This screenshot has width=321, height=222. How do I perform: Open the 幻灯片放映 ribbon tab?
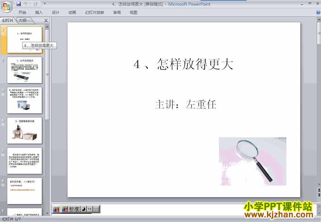pyautogui.click(x=95, y=13)
